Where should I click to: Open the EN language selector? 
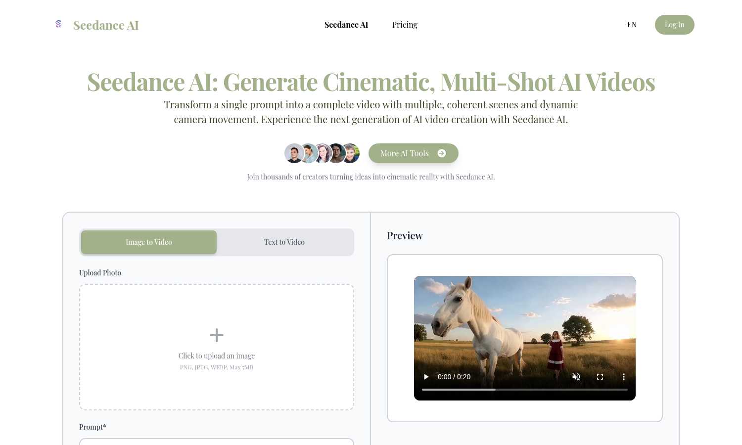(632, 25)
